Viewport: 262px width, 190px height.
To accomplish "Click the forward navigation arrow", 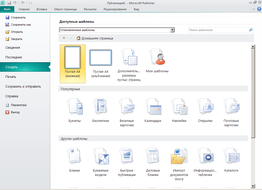I will coord(71,38).
